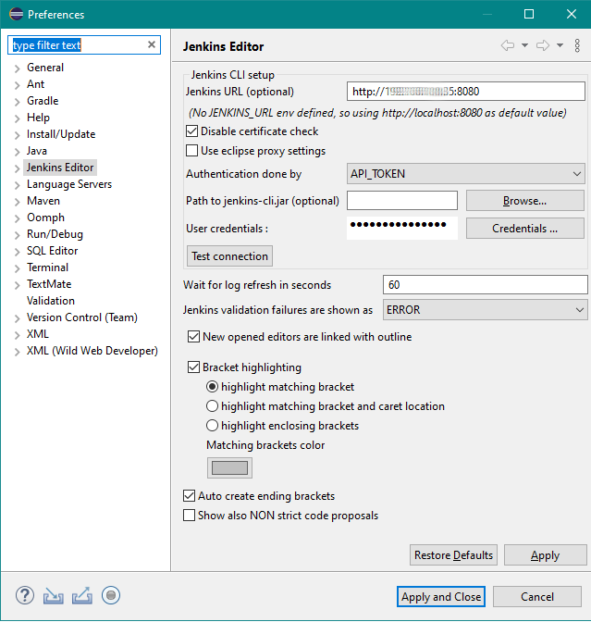The height and width of the screenshot is (622, 591).
Task: Open Matching brackets color picker swatch
Action: tap(229, 468)
